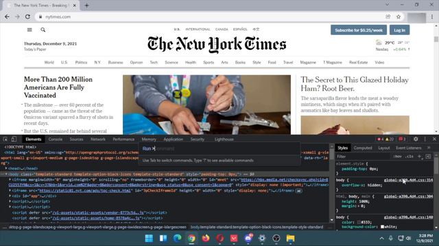This screenshot has height=246, width=439.
Task: Toggle the :hov element state panel
Action: [397, 156]
